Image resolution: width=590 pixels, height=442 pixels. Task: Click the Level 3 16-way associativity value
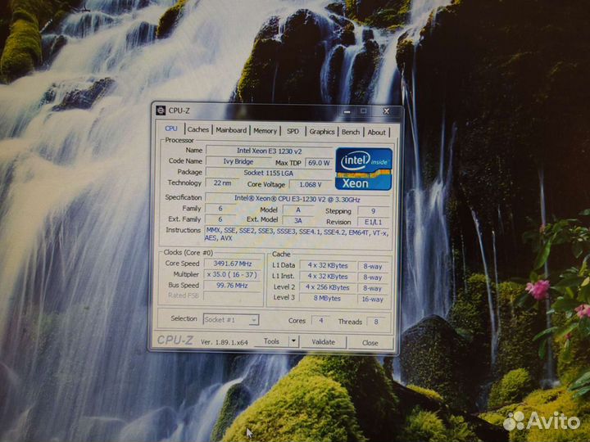(373, 300)
